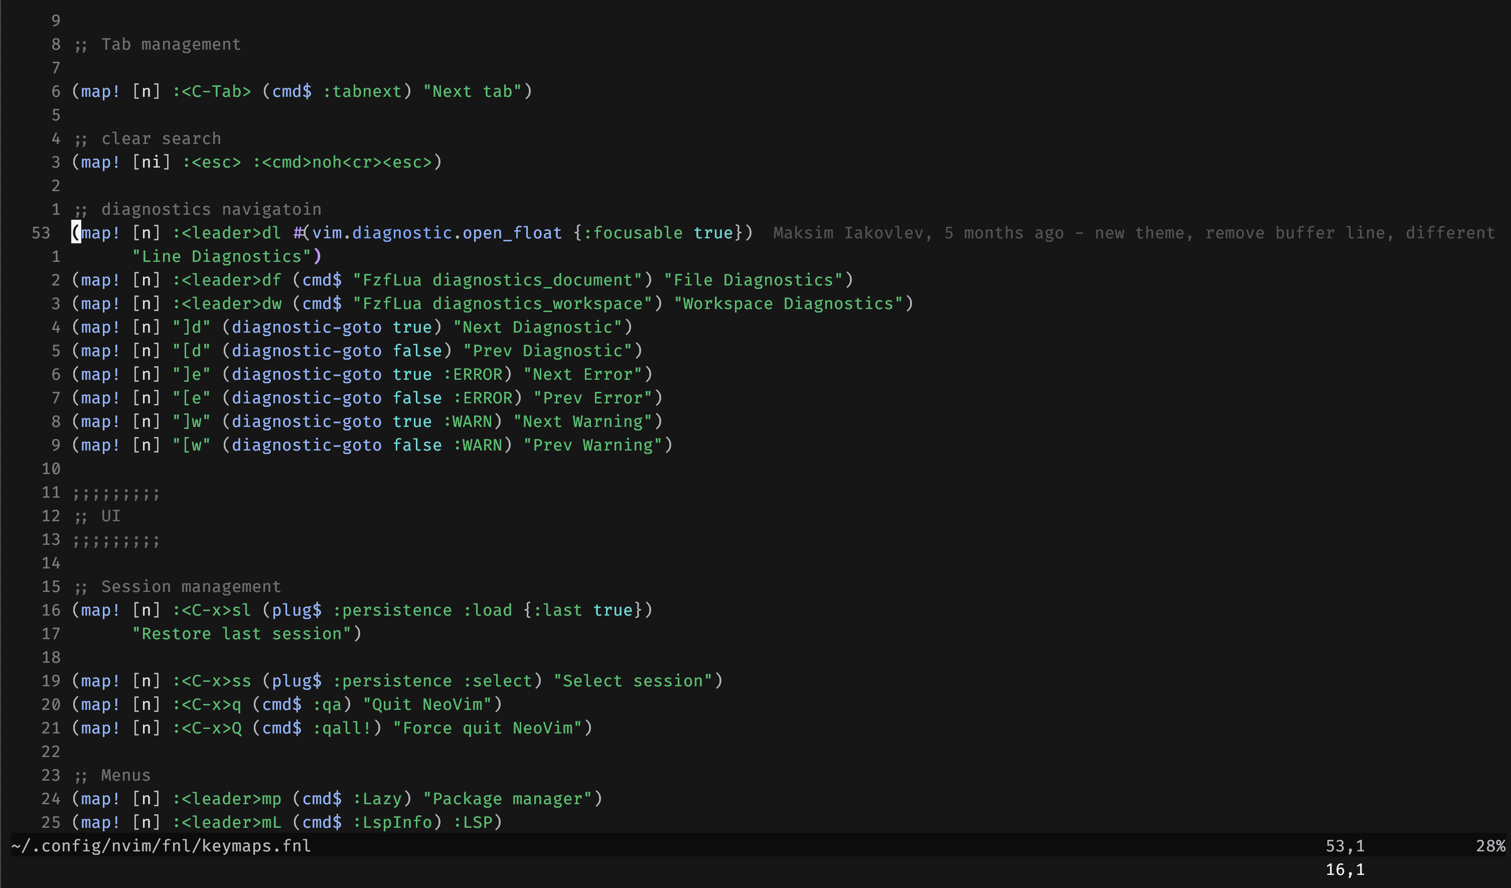1511x888 pixels.
Task: Click the ':<C-x>ss' key binding
Action: (x=212, y=680)
